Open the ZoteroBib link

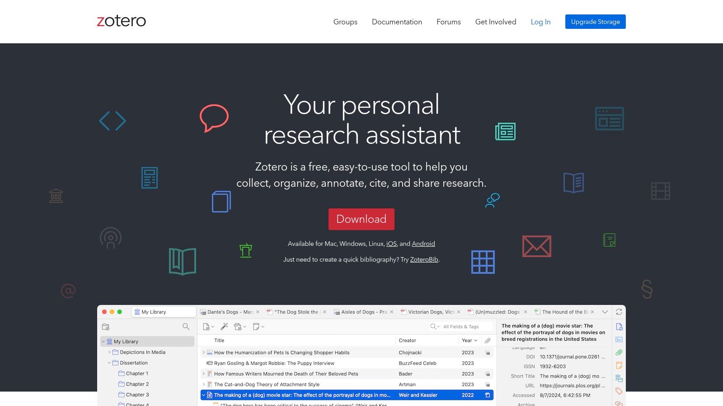424,259
